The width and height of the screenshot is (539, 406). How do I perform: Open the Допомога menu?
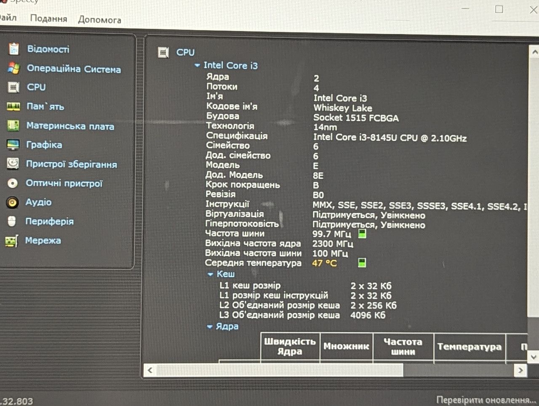(x=99, y=19)
